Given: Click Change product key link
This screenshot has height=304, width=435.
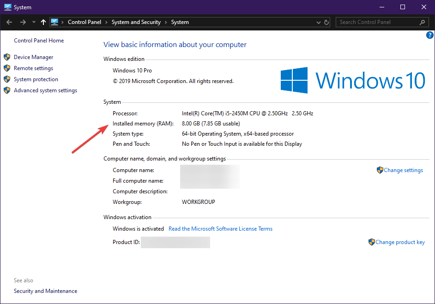Looking at the screenshot, I should click(x=400, y=242).
